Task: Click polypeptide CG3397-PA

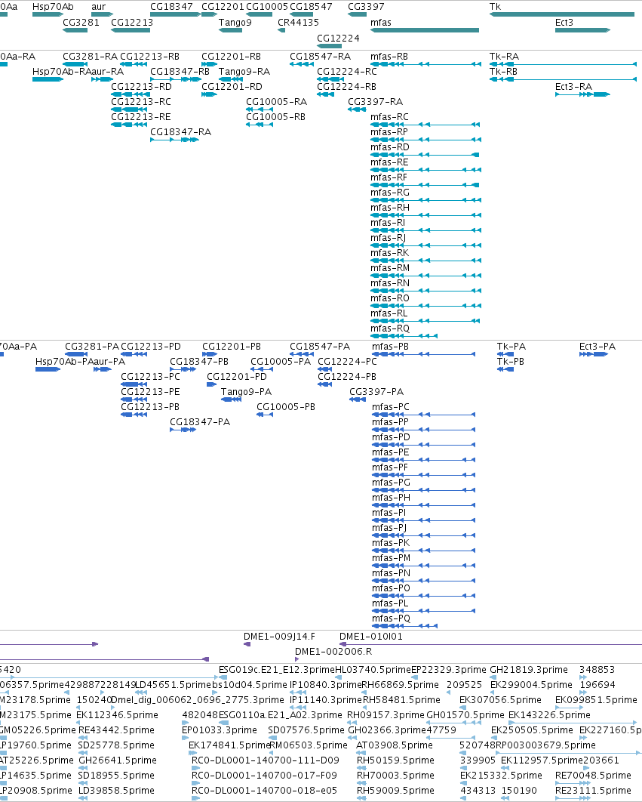Action: click(x=376, y=392)
